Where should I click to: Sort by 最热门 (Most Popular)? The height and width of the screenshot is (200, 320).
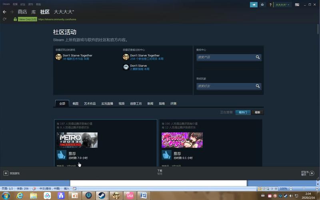pos(243,112)
